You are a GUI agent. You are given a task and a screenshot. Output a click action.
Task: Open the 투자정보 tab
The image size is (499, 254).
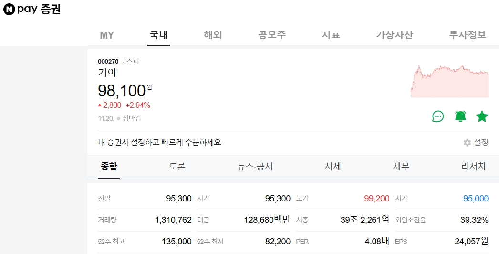[x=468, y=34]
